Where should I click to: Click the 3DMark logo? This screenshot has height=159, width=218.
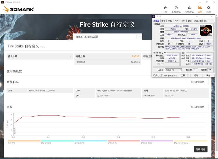click(19, 9)
